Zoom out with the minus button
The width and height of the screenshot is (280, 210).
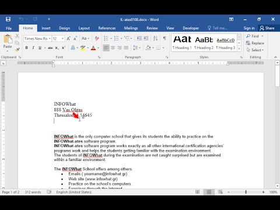229,192
